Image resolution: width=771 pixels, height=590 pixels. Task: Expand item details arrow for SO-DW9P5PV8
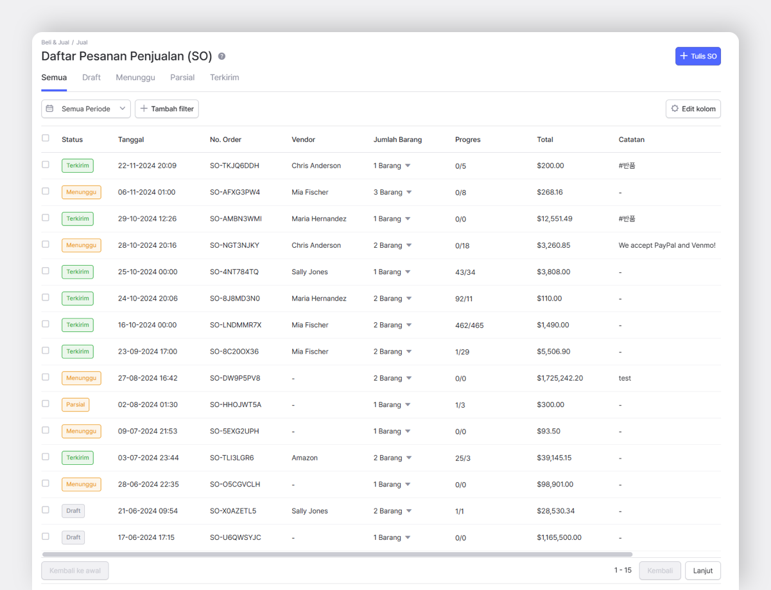409,378
